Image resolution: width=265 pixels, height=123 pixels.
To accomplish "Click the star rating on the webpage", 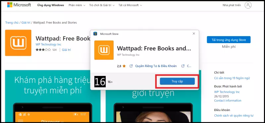I will click(43, 50).
